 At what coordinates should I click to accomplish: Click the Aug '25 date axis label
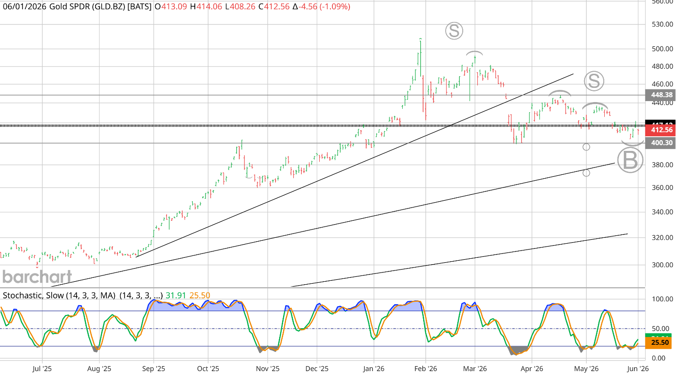pos(100,369)
